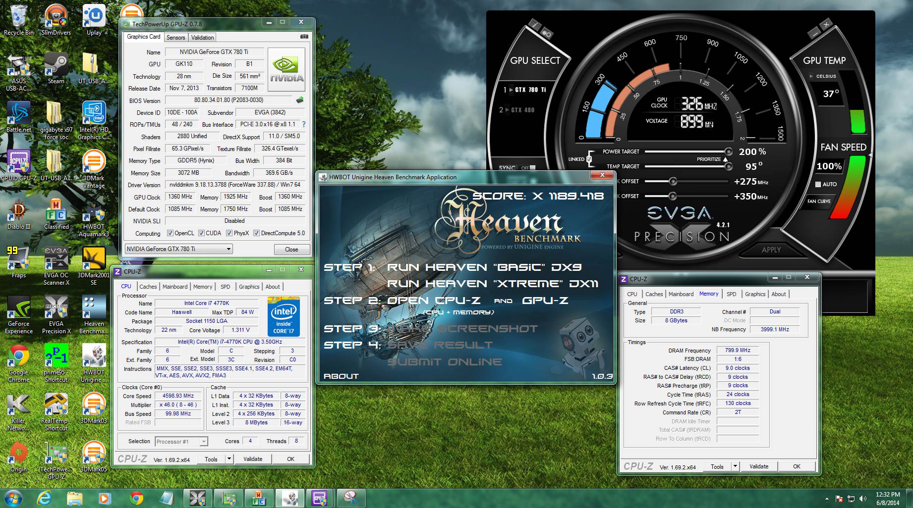
Task: Click the Snipping Tool taskbar icon
Action: [351, 498]
